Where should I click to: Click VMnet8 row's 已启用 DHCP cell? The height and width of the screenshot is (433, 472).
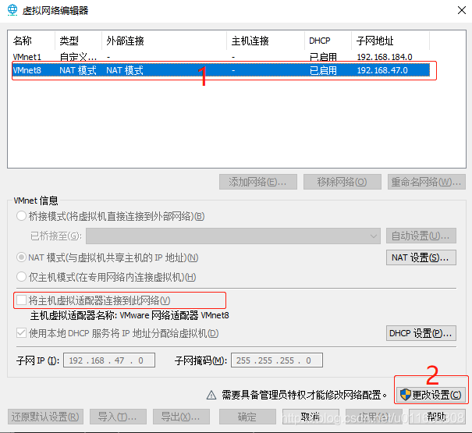[x=323, y=70]
